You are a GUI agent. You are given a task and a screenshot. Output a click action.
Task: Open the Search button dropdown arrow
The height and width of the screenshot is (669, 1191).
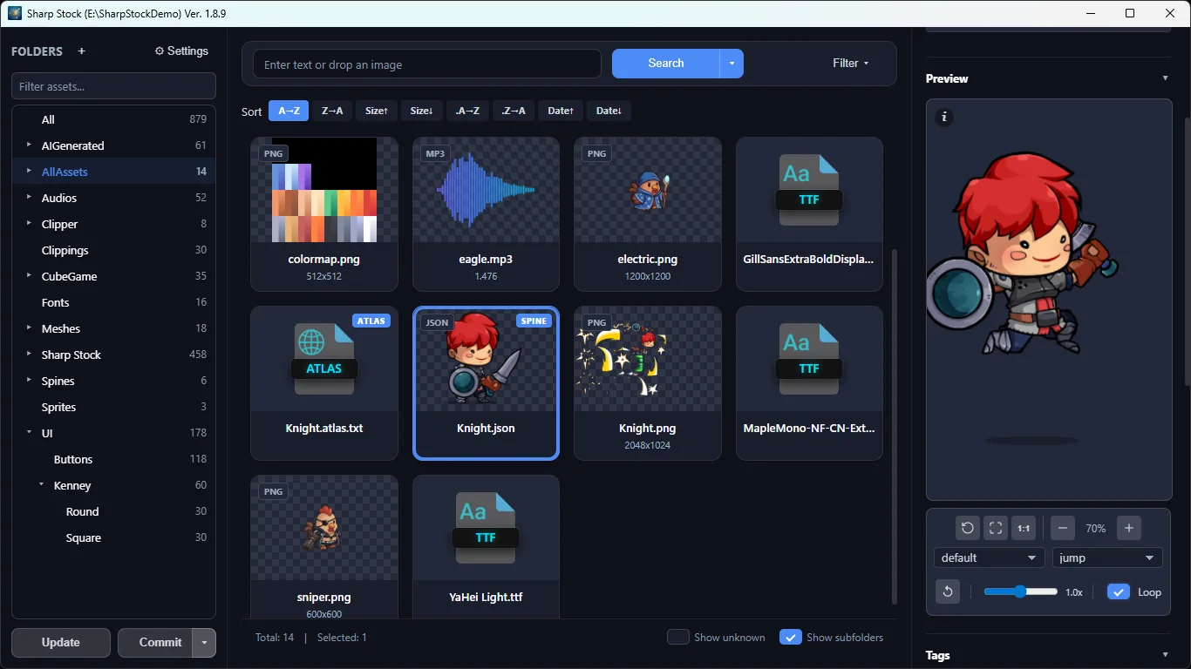point(732,64)
